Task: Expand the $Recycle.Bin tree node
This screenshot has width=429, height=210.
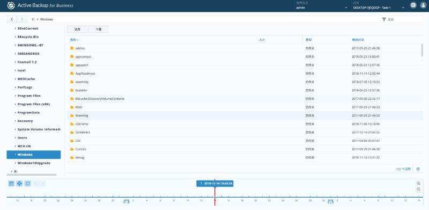Action: click(16, 37)
